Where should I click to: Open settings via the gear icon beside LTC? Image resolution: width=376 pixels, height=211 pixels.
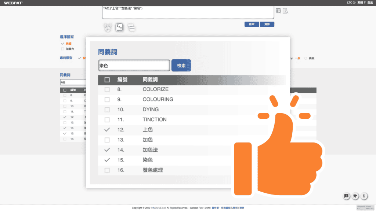click(x=354, y=2)
